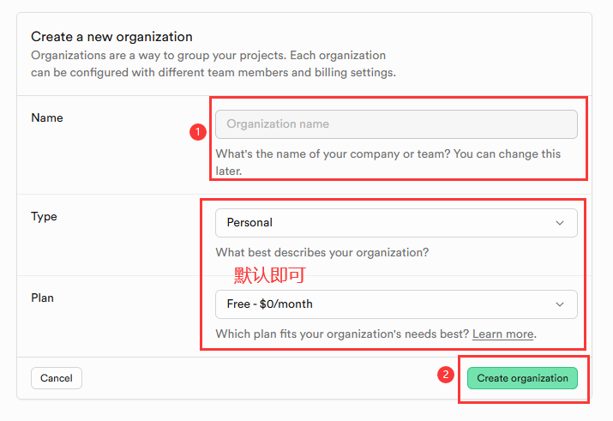Click the Name field label

pyautogui.click(x=47, y=117)
